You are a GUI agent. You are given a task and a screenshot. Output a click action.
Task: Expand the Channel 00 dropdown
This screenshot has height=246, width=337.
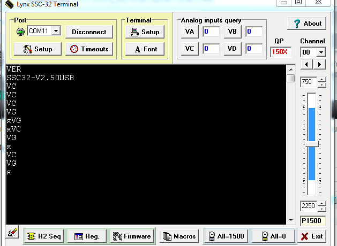pos(321,52)
